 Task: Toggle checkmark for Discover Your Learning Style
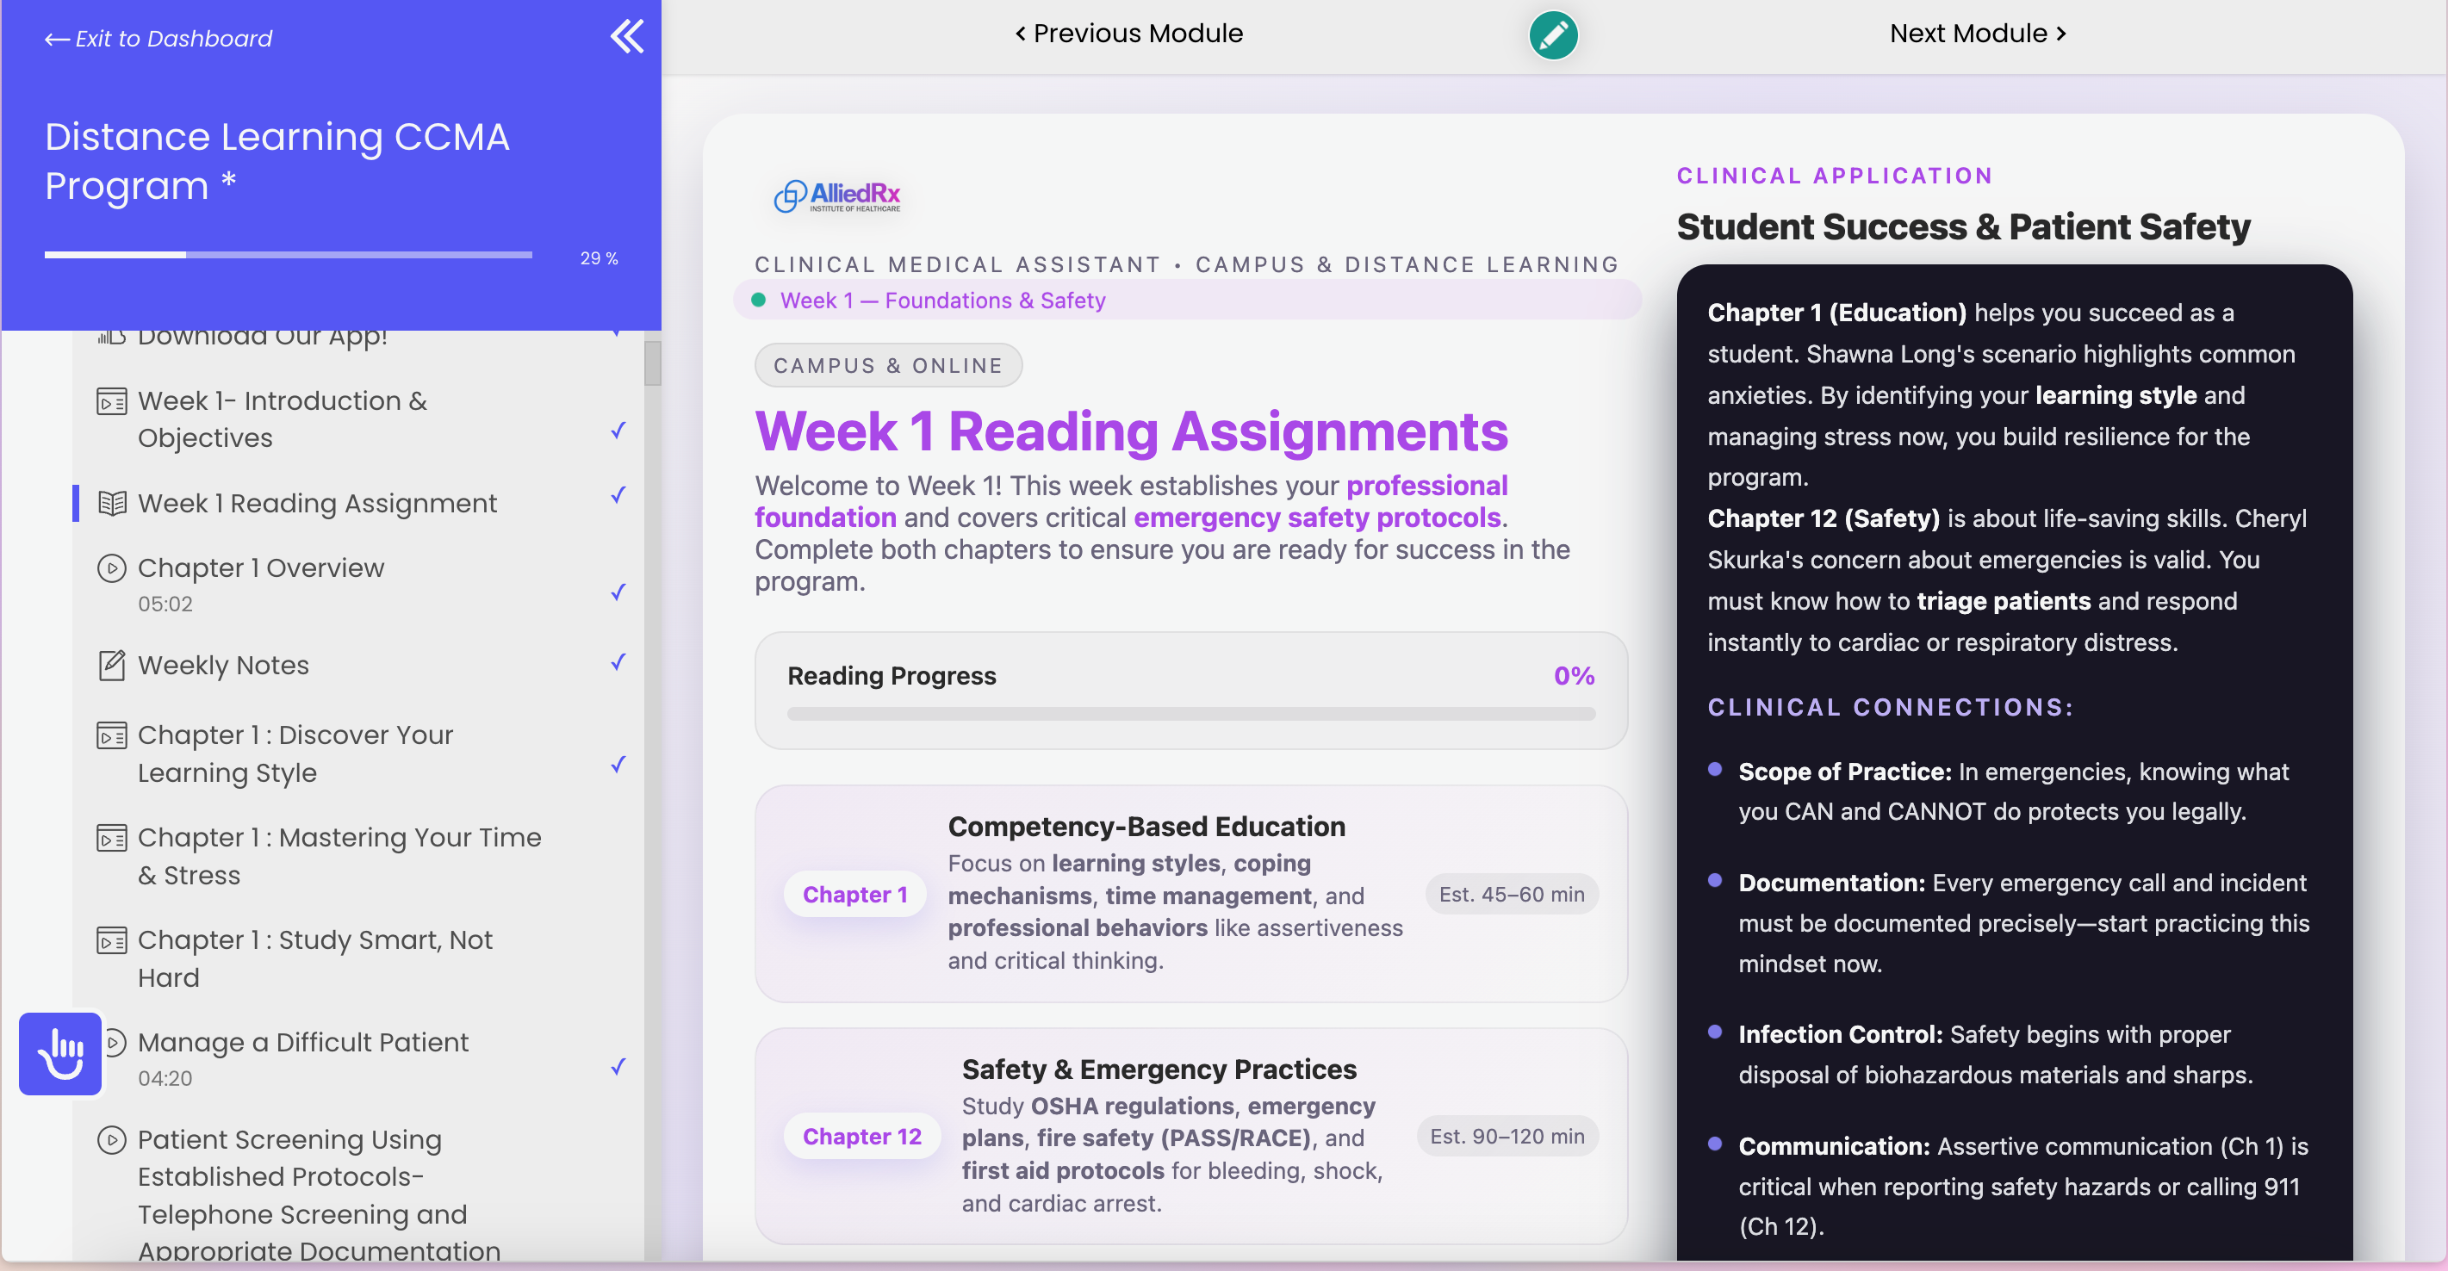tap(618, 765)
